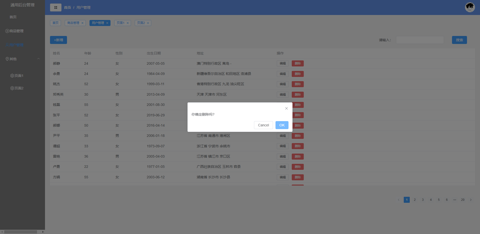Click the horizontal scrollbar at the bottom left

pyautogui.click(x=20, y=232)
